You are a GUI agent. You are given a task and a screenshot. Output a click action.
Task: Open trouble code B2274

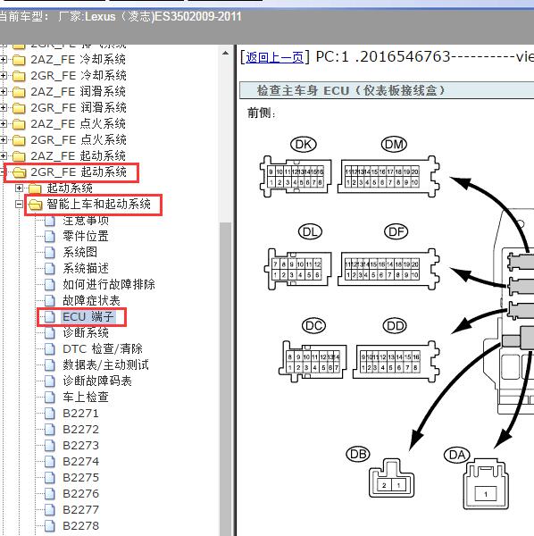[x=80, y=462]
